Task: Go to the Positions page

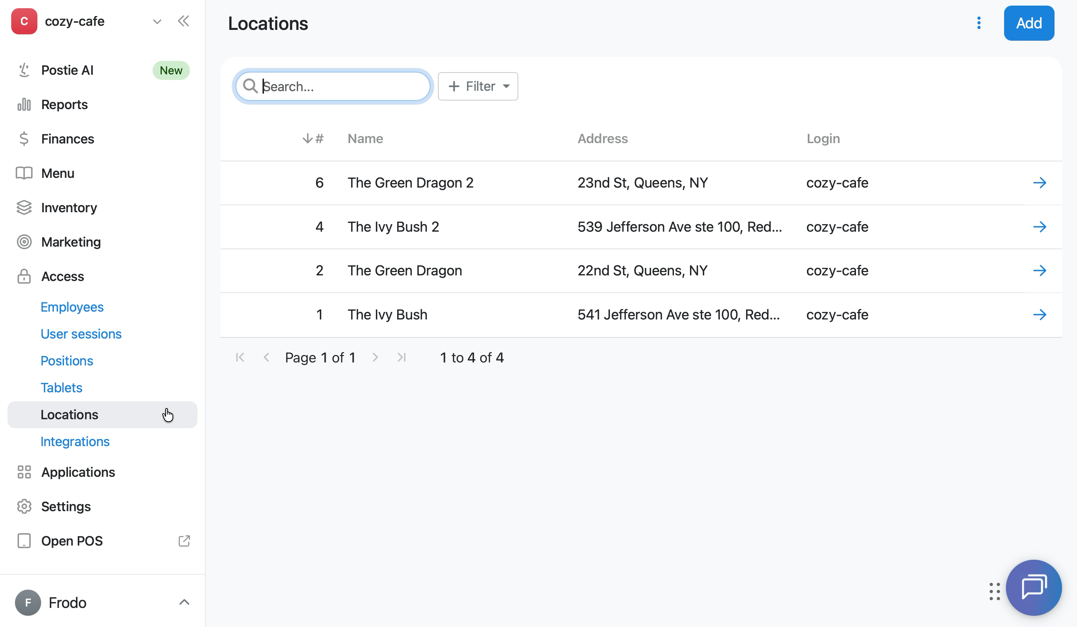Action: (x=67, y=361)
